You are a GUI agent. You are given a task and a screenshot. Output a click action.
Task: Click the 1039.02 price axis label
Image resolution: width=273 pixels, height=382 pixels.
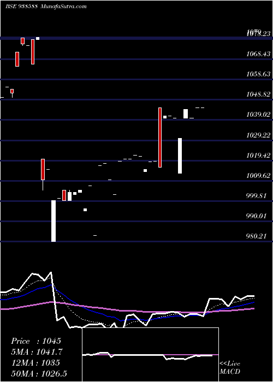tap(258, 114)
